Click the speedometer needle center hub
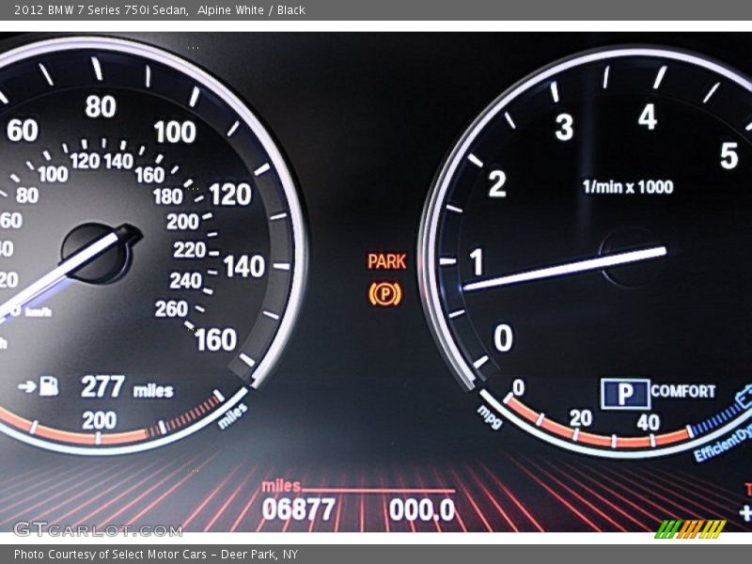The width and height of the screenshot is (752, 564). 96,252
